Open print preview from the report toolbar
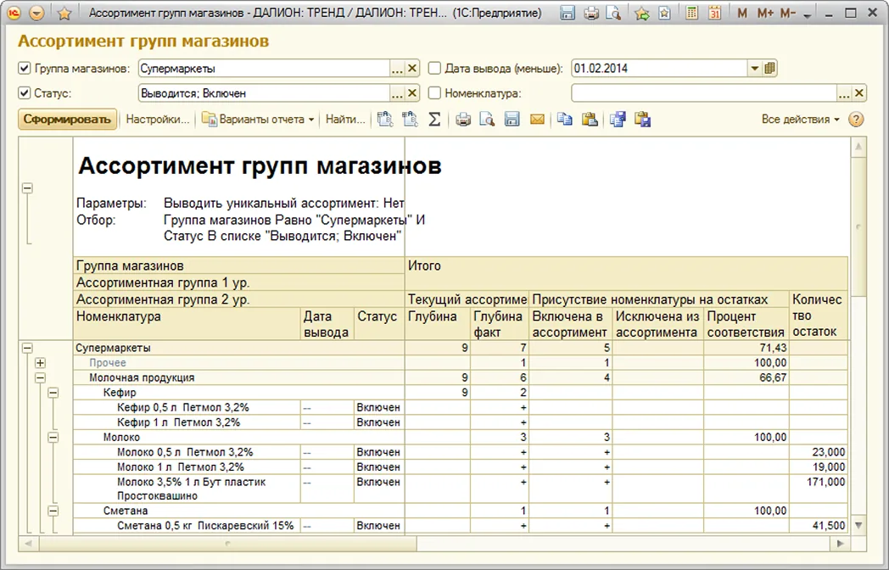The image size is (889, 570). coord(487,119)
